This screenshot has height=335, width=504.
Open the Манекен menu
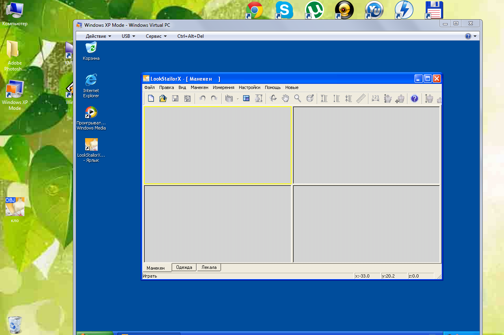[x=199, y=87]
